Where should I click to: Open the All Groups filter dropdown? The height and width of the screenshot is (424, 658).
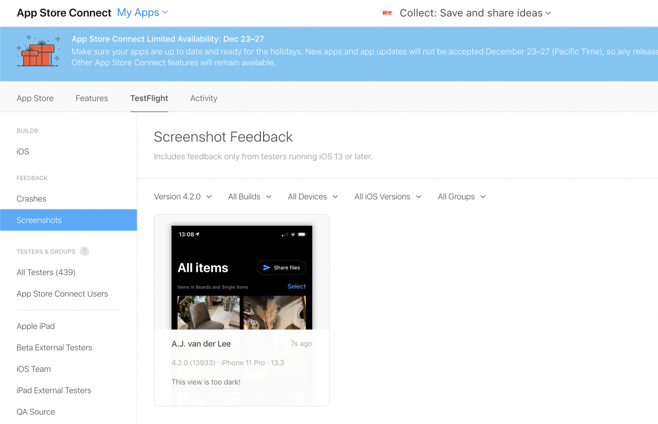tap(461, 196)
